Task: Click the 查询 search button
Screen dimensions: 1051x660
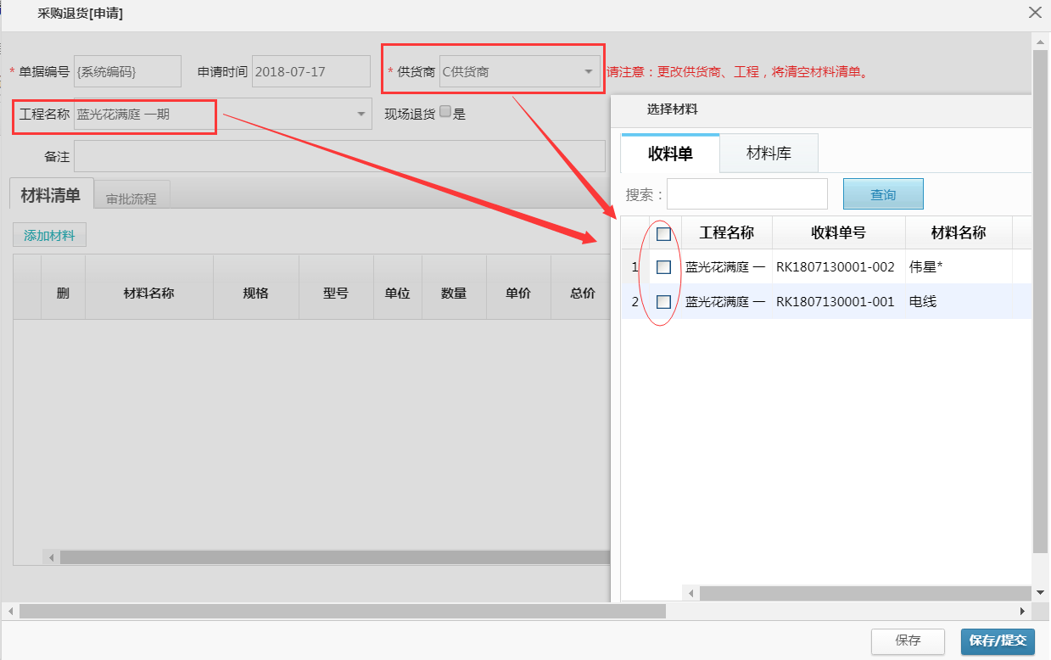Action: 883,194
